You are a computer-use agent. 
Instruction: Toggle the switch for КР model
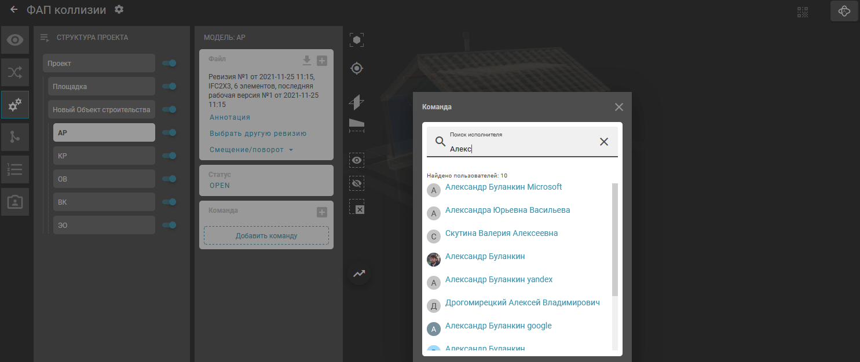tap(169, 156)
